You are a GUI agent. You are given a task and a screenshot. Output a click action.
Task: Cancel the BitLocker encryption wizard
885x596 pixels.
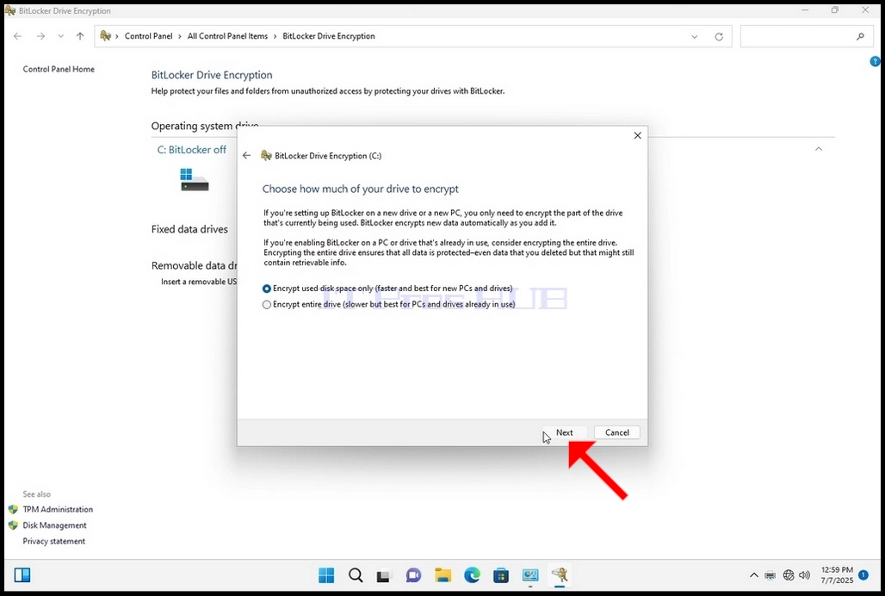coord(617,432)
